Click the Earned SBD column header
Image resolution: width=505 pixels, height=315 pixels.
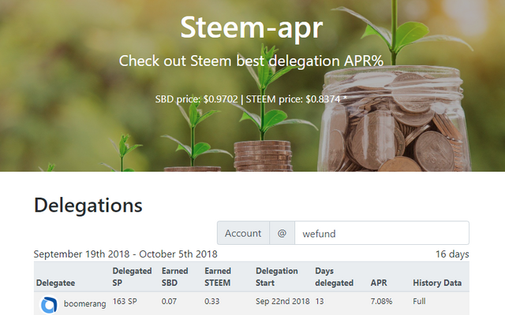(x=174, y=276)
